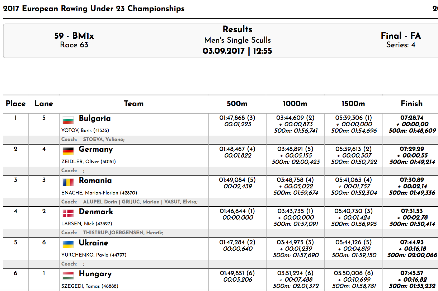Select rower name YOTOV, Boris
The height and width of the screenshot is (291, 438).
point(85,131)
